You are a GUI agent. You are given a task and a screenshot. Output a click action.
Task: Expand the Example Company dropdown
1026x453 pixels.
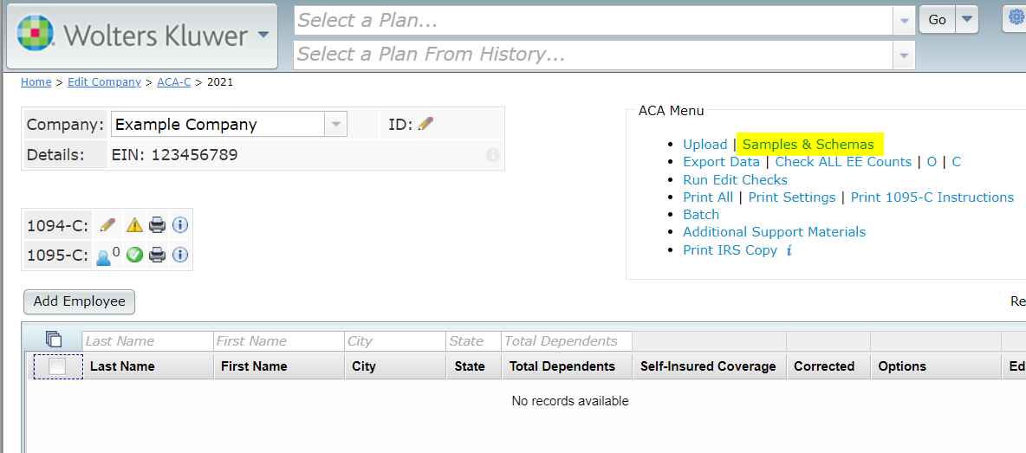tap(335, 124)
